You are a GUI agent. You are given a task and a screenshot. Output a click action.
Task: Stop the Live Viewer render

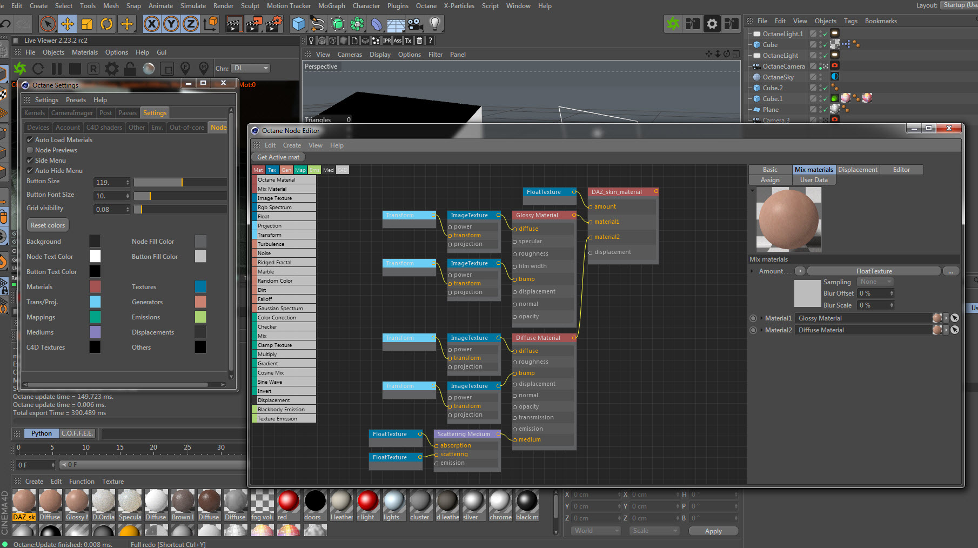point(75,69)
